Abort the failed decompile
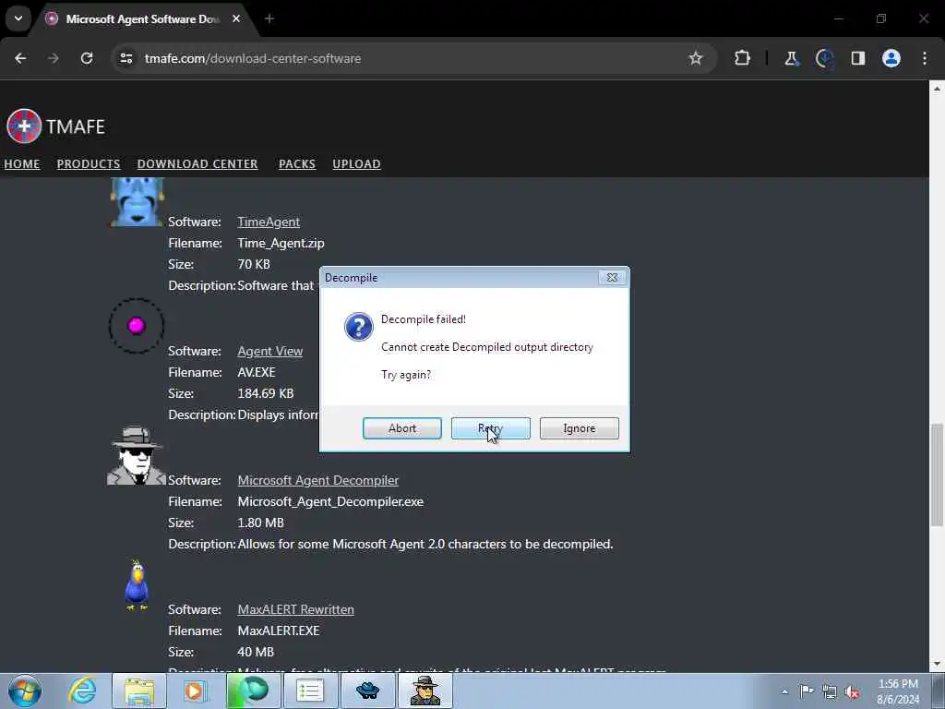Image resolution: width=945 pixels, height=709 pixels. (x=402, y=428)
